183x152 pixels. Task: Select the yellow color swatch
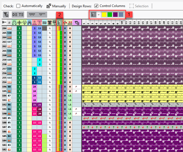point(104,14)
